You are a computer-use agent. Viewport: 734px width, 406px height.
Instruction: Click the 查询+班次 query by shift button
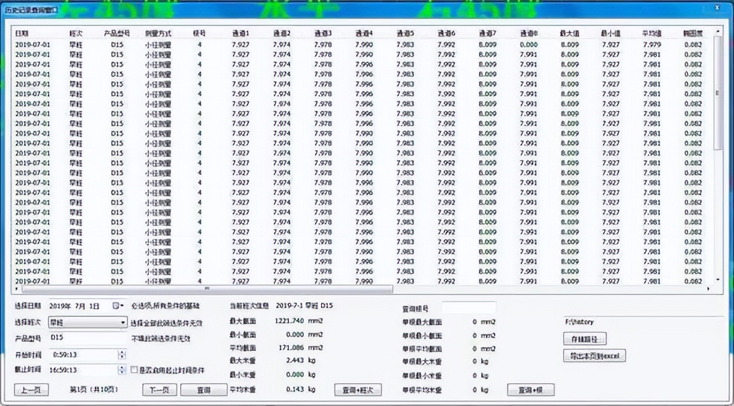tap(358, 389)
